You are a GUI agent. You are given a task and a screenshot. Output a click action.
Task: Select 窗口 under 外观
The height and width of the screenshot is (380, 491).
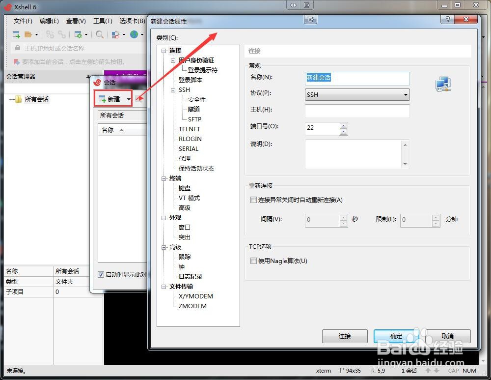[x=185, y=227]
